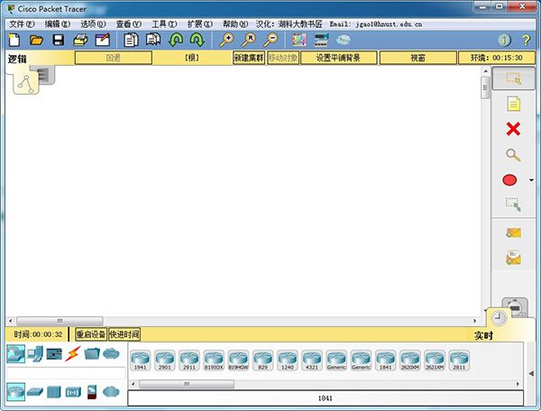Expand the panel with left triangle arrow
The width and height of the screenshot is (541, 411).
pyautogui.click(x=531, y=374)
